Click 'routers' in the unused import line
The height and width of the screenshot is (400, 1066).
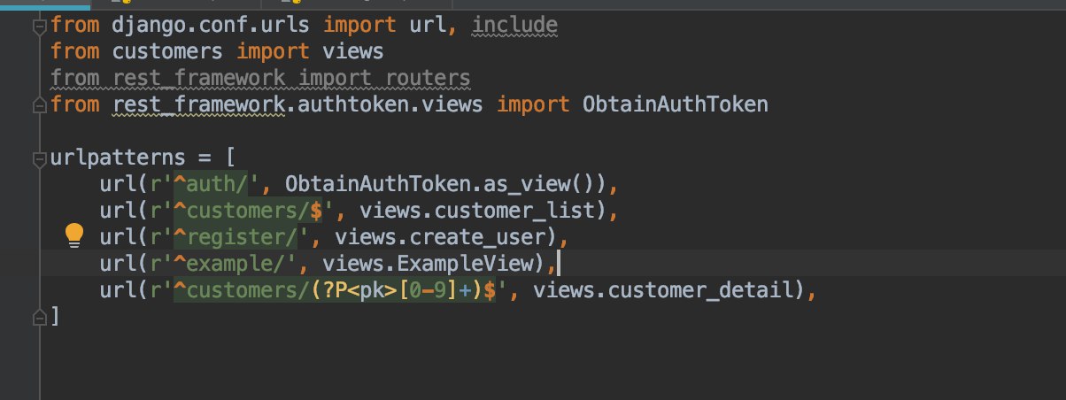[428, 79]
